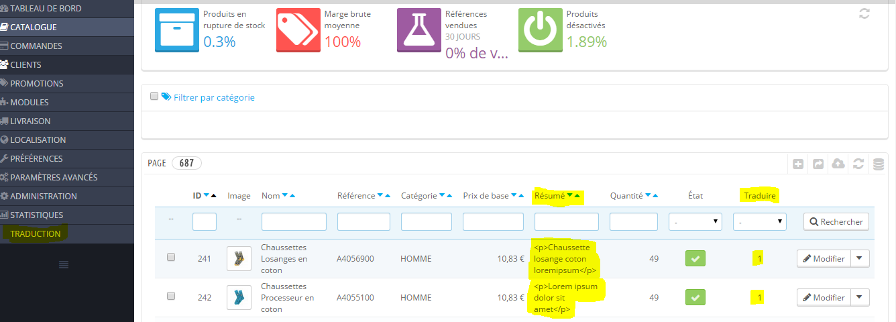This screenshot has width=896, height=322.
Task: Collapse the sidebar with the hamburger icon
Action: click(x=64, y=264)
